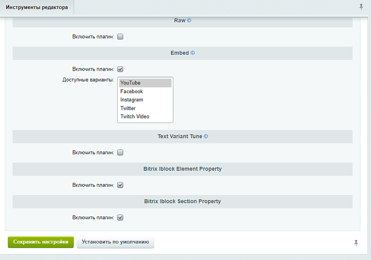371x260 pixels.
Task: Uncheck Bitrix Iblock Section Property plugin
Action: pos(121,218)
